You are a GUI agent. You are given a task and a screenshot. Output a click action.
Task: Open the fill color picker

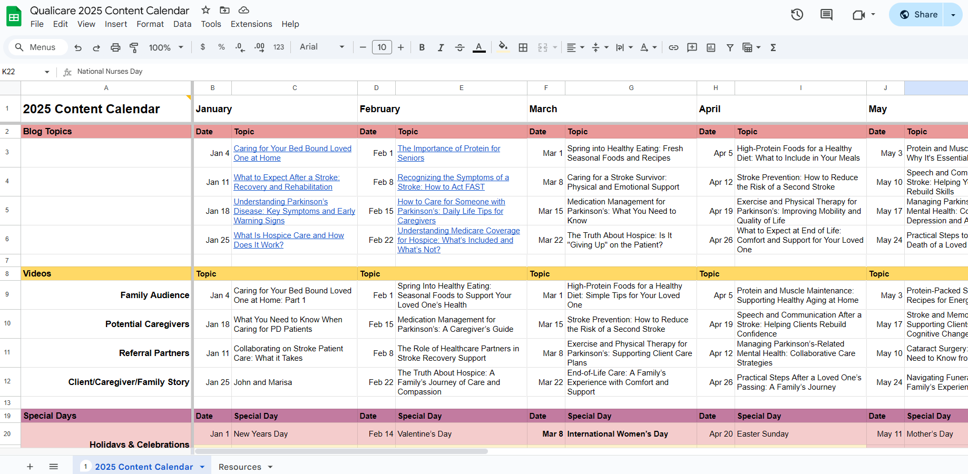[503, 47]
